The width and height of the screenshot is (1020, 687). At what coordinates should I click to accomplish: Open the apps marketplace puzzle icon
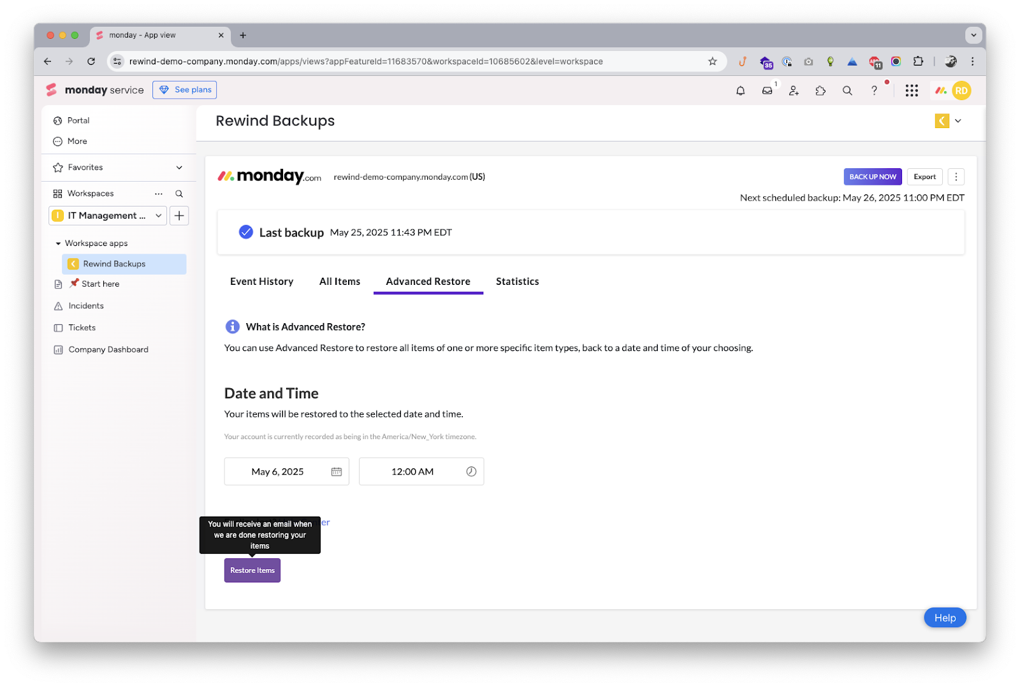tap(820, 90)
